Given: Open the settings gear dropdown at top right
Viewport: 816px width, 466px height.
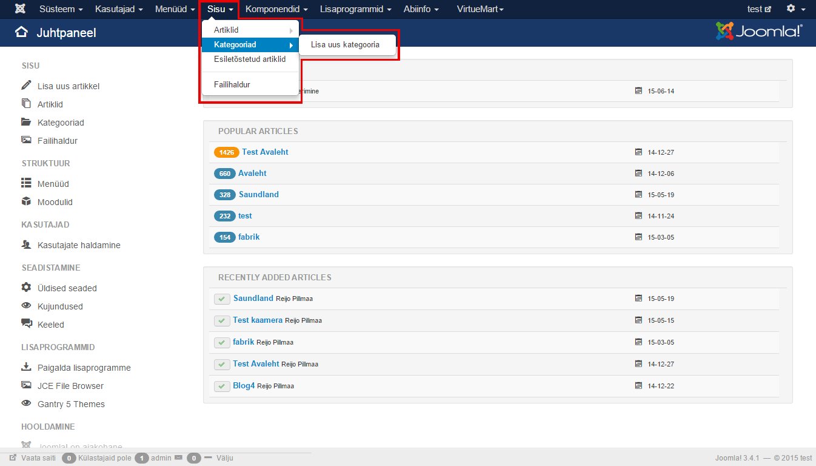Looking at the screenshot, I should [x=795, y=9].
